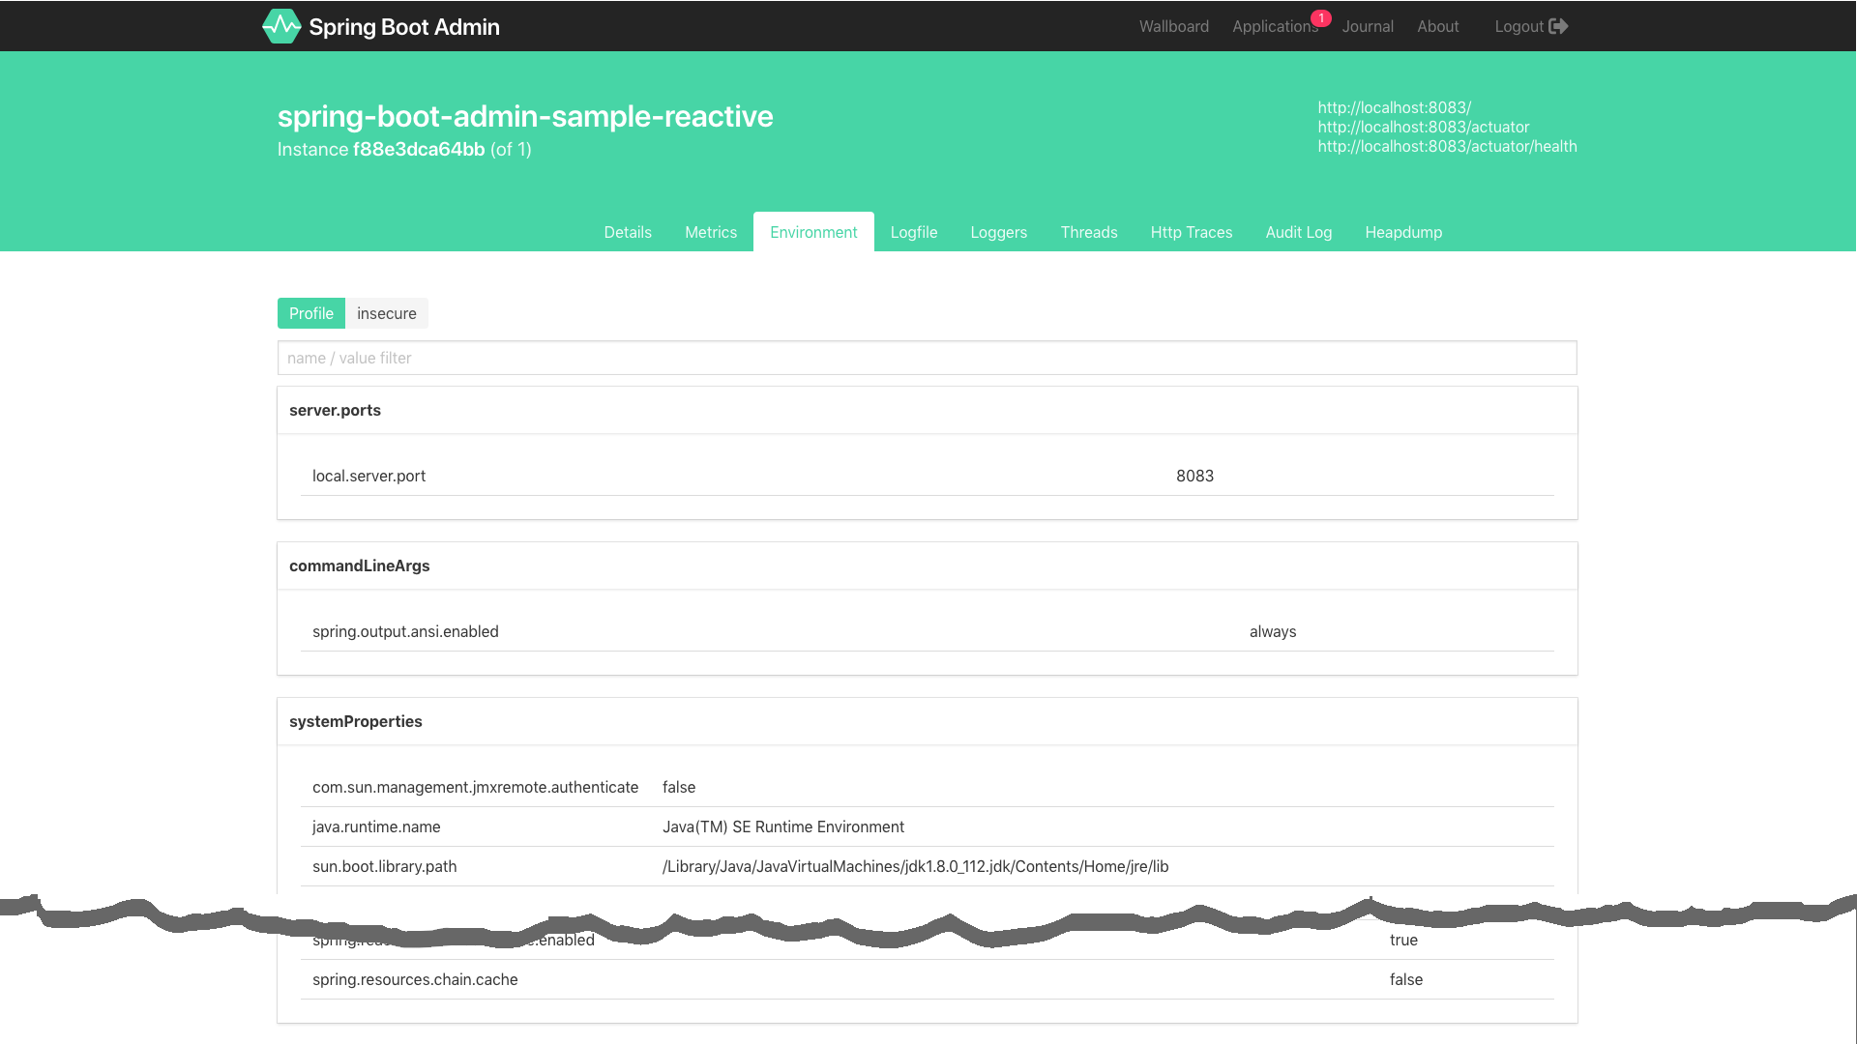Select the Threads monitoring tab

(x=1089, y=232)
